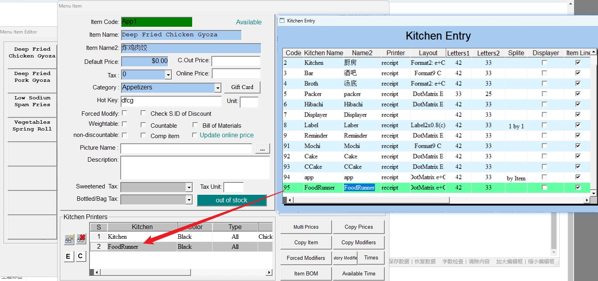This screenshot has height=281, width=598.
Task: Open the Sweetened Tax dropdown
Action: pos(189,187)
